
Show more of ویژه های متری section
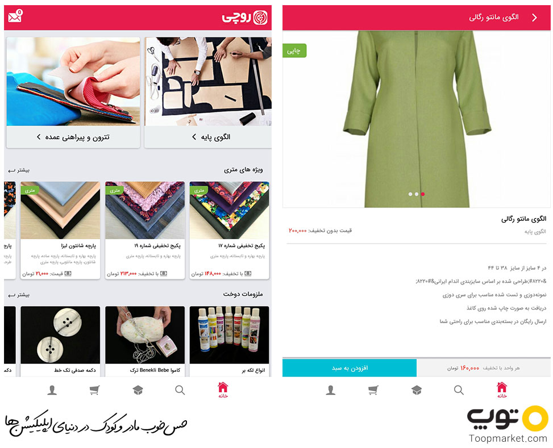coord(19,170)
